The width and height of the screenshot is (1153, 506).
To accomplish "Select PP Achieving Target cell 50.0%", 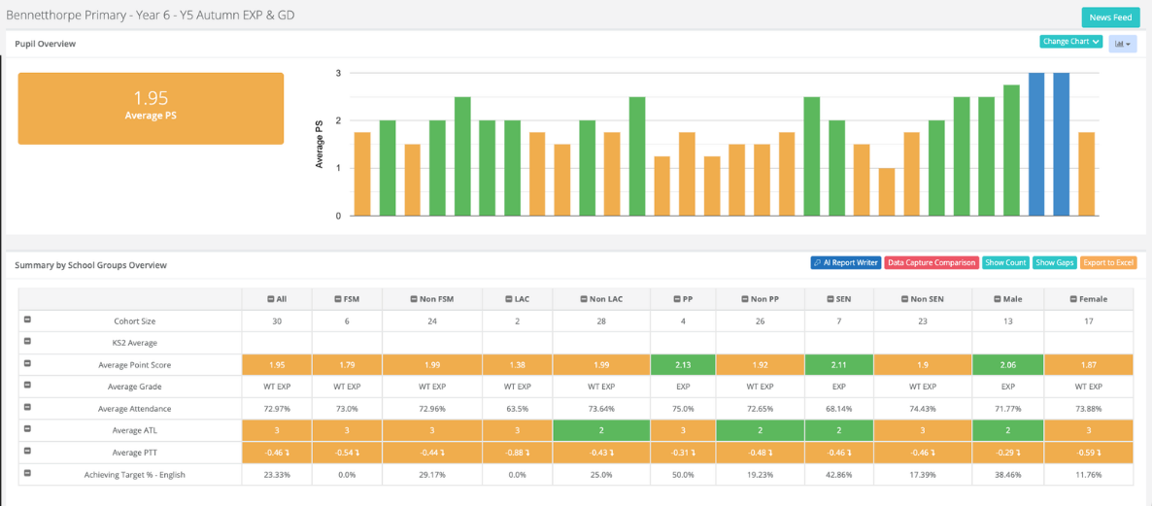I will click(x=683, y=474).
